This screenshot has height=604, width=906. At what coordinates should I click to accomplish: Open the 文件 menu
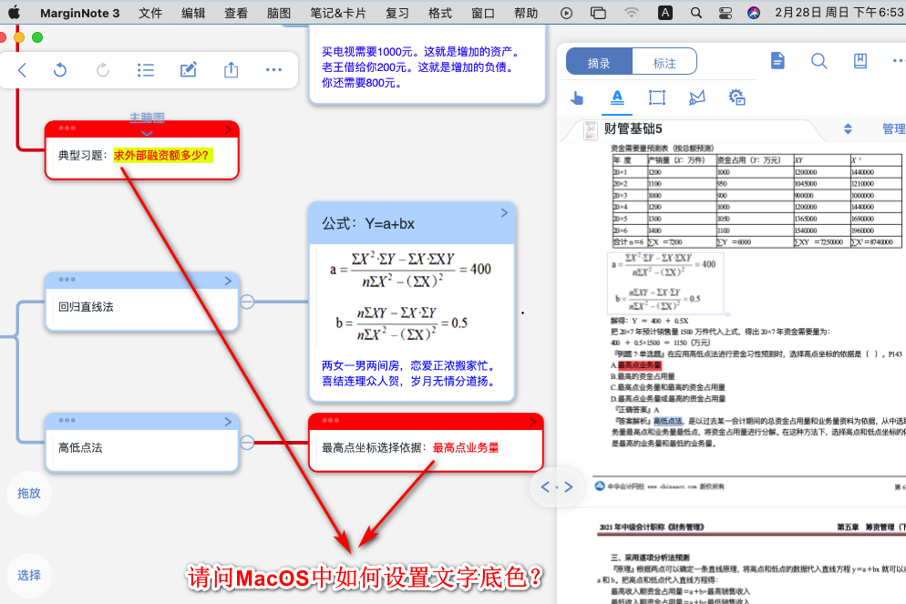click(150, 13)
